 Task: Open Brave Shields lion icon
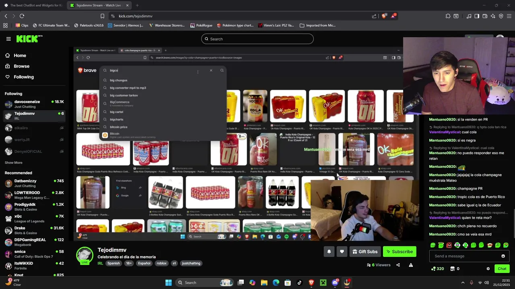coord(384,16)
